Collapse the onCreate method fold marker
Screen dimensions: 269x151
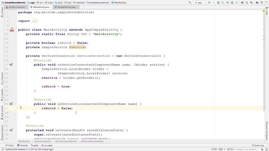click(x=17, y=130)
